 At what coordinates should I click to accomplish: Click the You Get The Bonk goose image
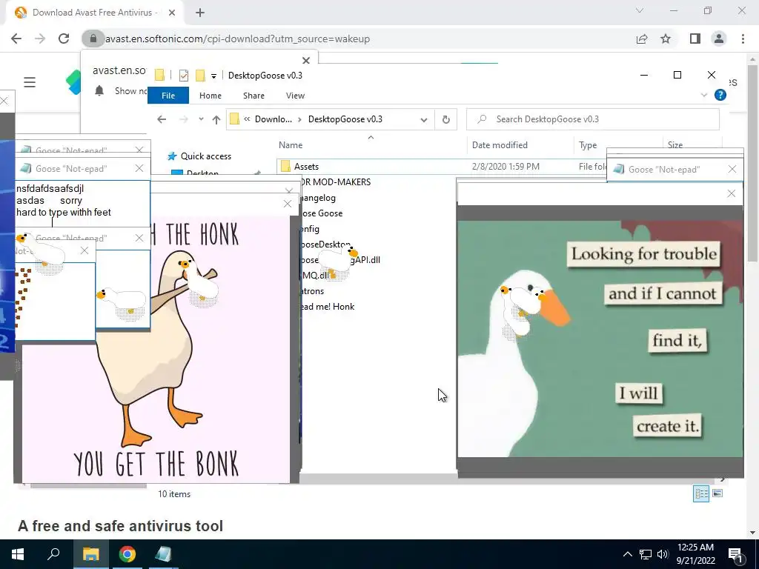click(156, 349)
